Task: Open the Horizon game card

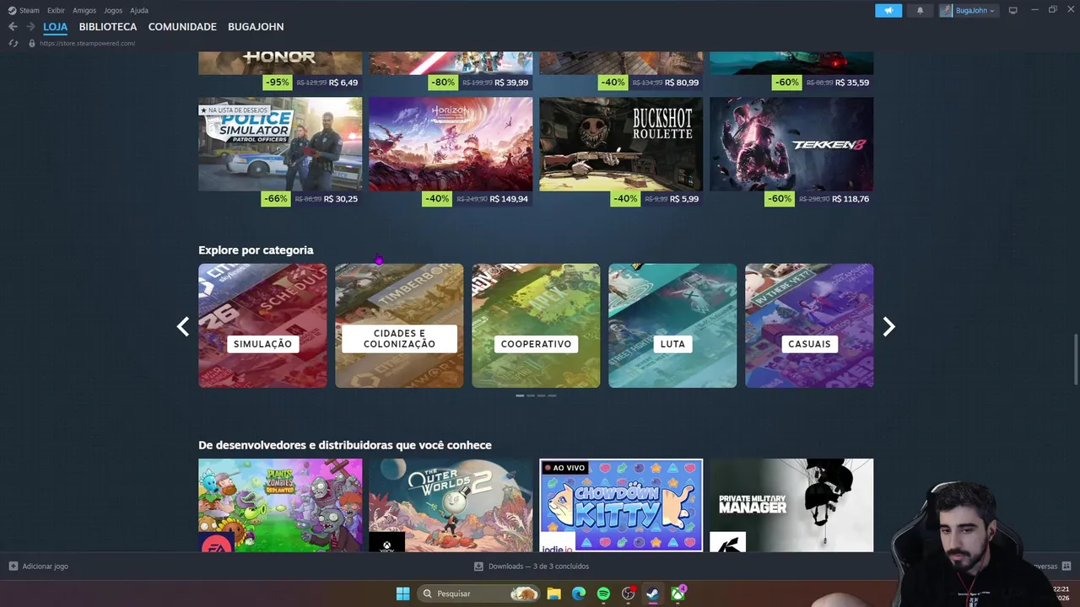Action: [x=451, y=144]
